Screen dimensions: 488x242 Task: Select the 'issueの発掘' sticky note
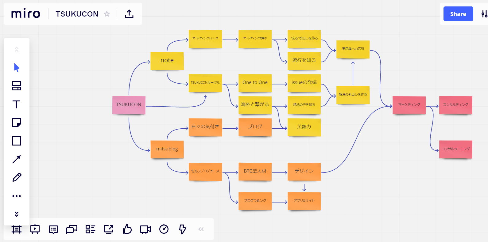coord(304,83)
